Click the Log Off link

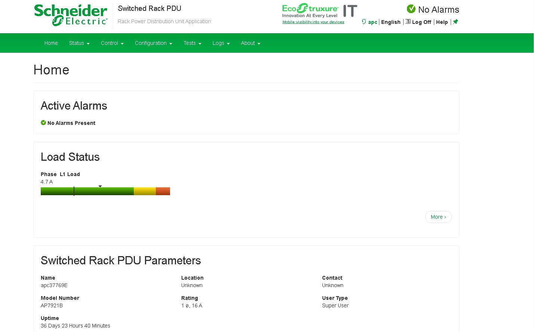(422, 22)
